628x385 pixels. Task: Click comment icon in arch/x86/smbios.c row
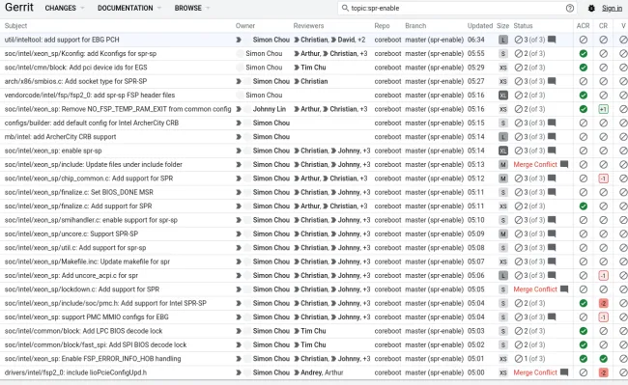point(552,81)
